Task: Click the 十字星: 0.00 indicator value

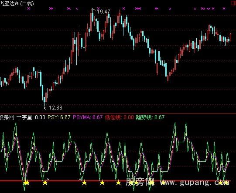Action: click(x=31, y=117)
